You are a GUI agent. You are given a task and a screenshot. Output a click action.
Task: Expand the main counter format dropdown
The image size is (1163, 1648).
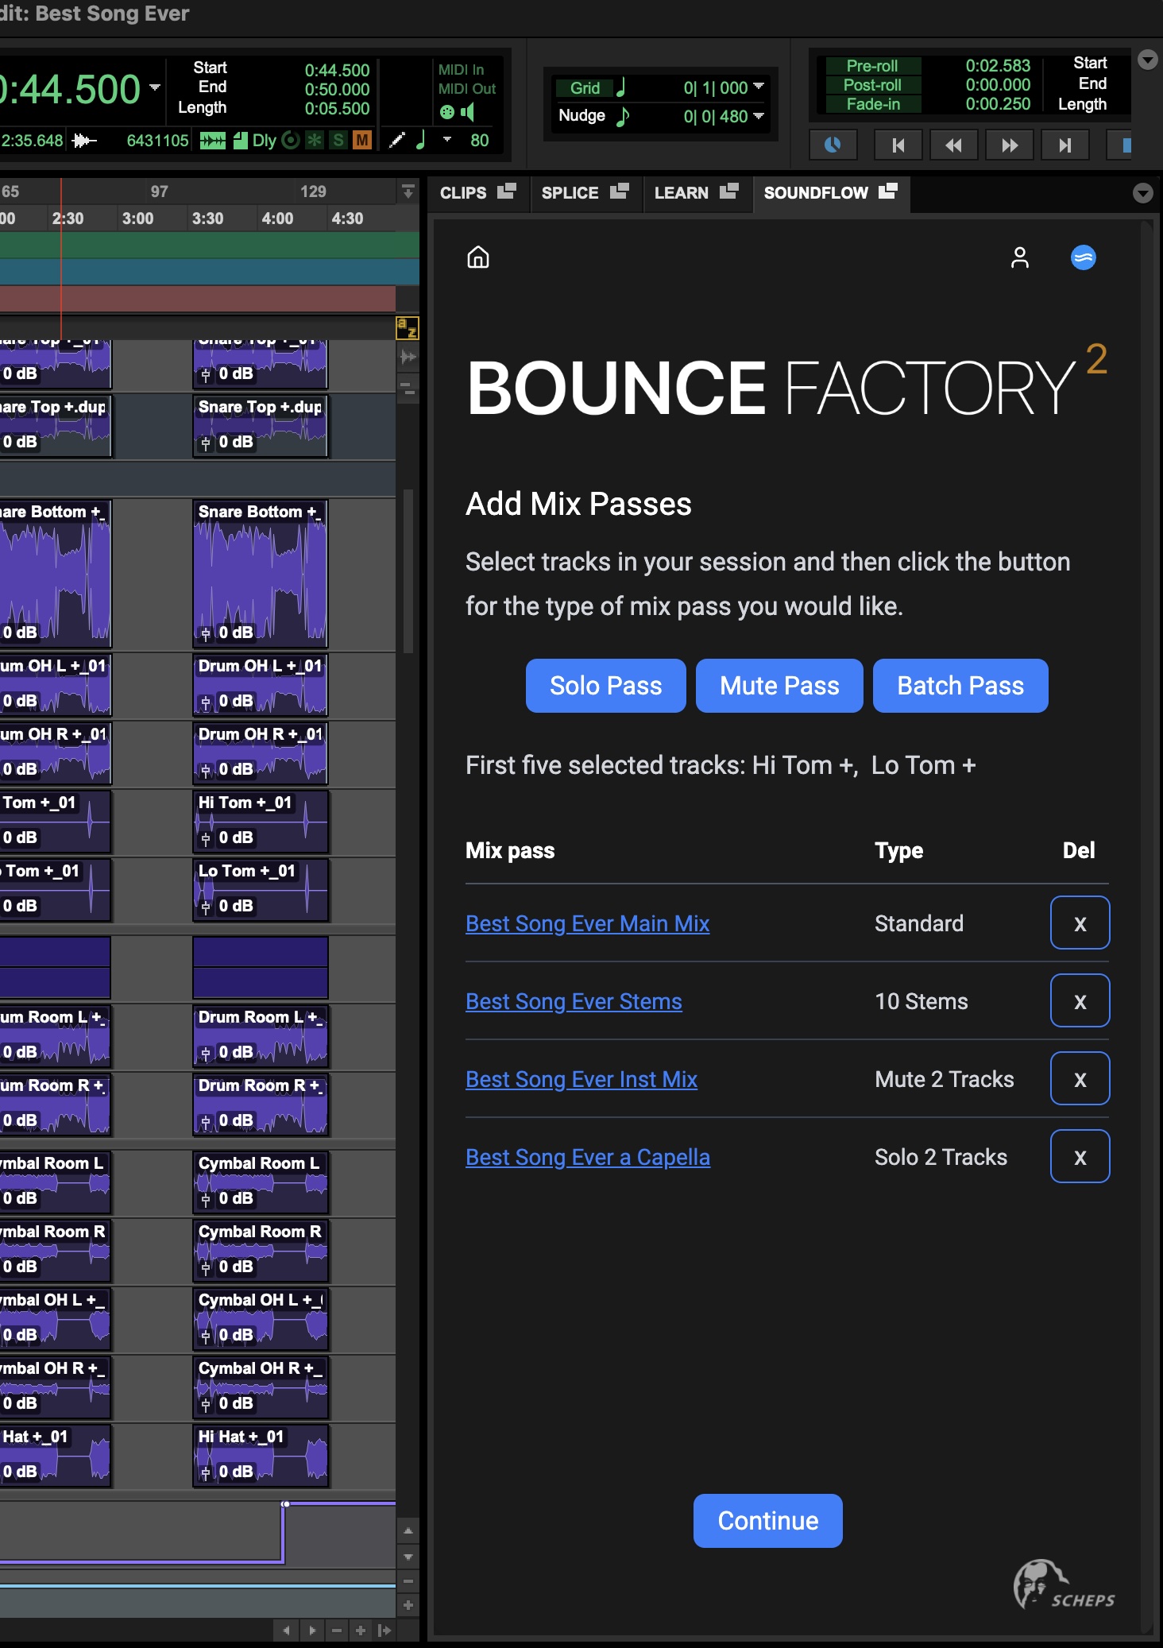click(x=155, y=87)
